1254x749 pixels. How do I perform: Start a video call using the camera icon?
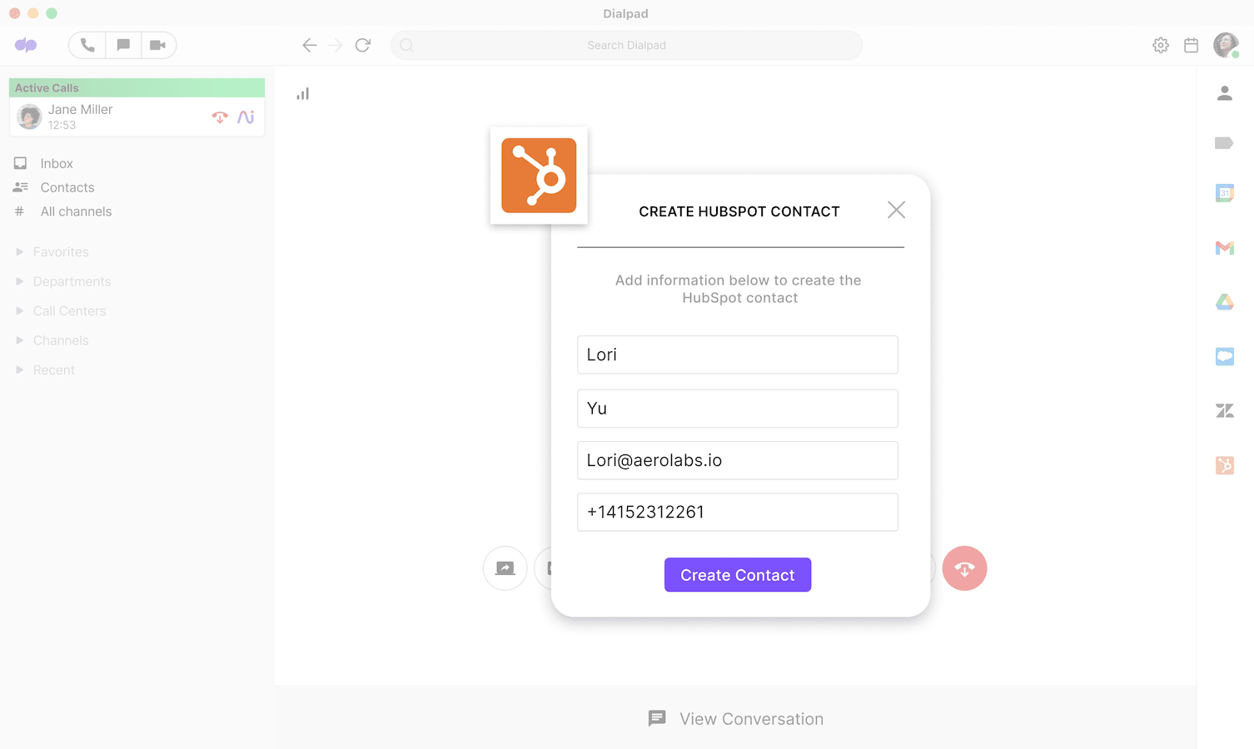click(x=159, y=45)
